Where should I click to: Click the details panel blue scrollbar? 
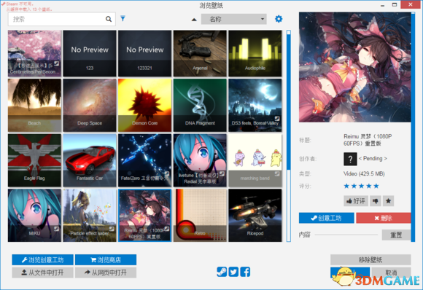click(x=413, y=127)
